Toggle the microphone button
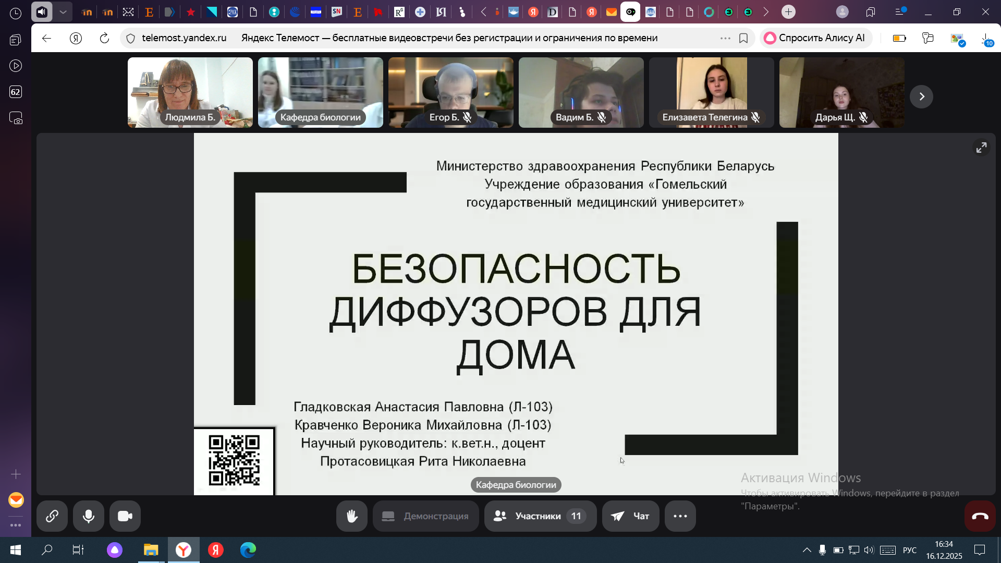The height and width of the screenshot is (563, 1001). tap(89, 516)
